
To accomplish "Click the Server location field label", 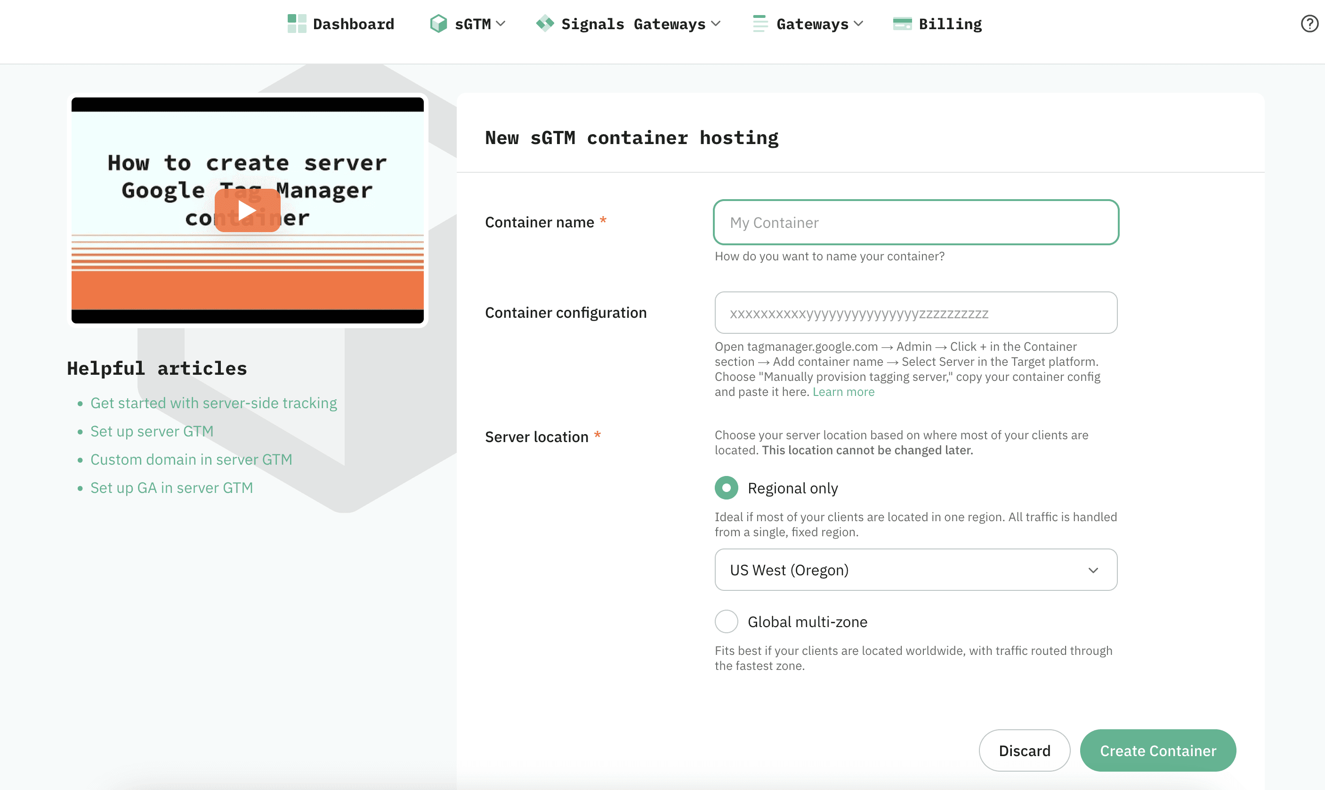I will [x=537, y=436].
